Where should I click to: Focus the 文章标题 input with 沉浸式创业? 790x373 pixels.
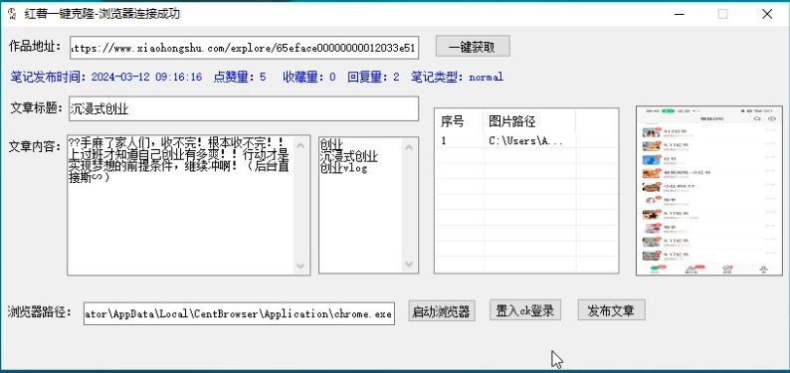click(244, 108)
